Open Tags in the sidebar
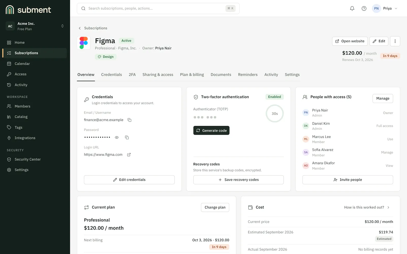The height and width of the screenshot is (254, 407). (35, 128)
